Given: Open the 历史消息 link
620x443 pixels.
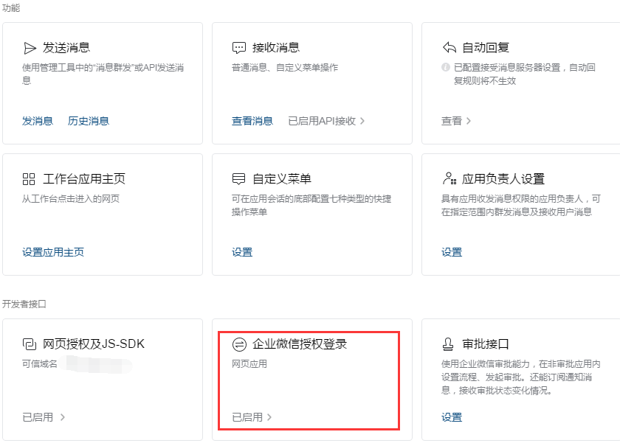Looking at the screenshot, I should [x=89, y=121].
